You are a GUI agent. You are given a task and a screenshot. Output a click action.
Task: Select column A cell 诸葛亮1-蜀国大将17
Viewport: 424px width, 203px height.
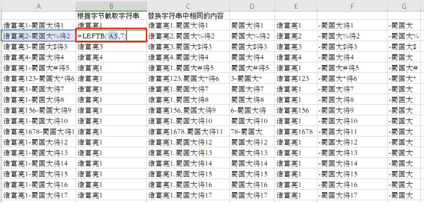pos(39,195)
